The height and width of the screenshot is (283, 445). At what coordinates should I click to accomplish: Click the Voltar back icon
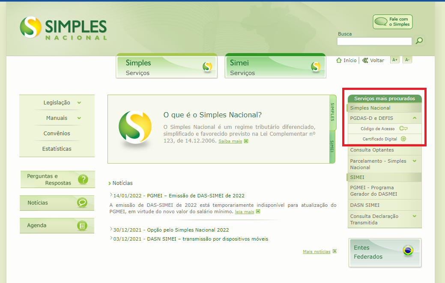(x=364, y=60)
